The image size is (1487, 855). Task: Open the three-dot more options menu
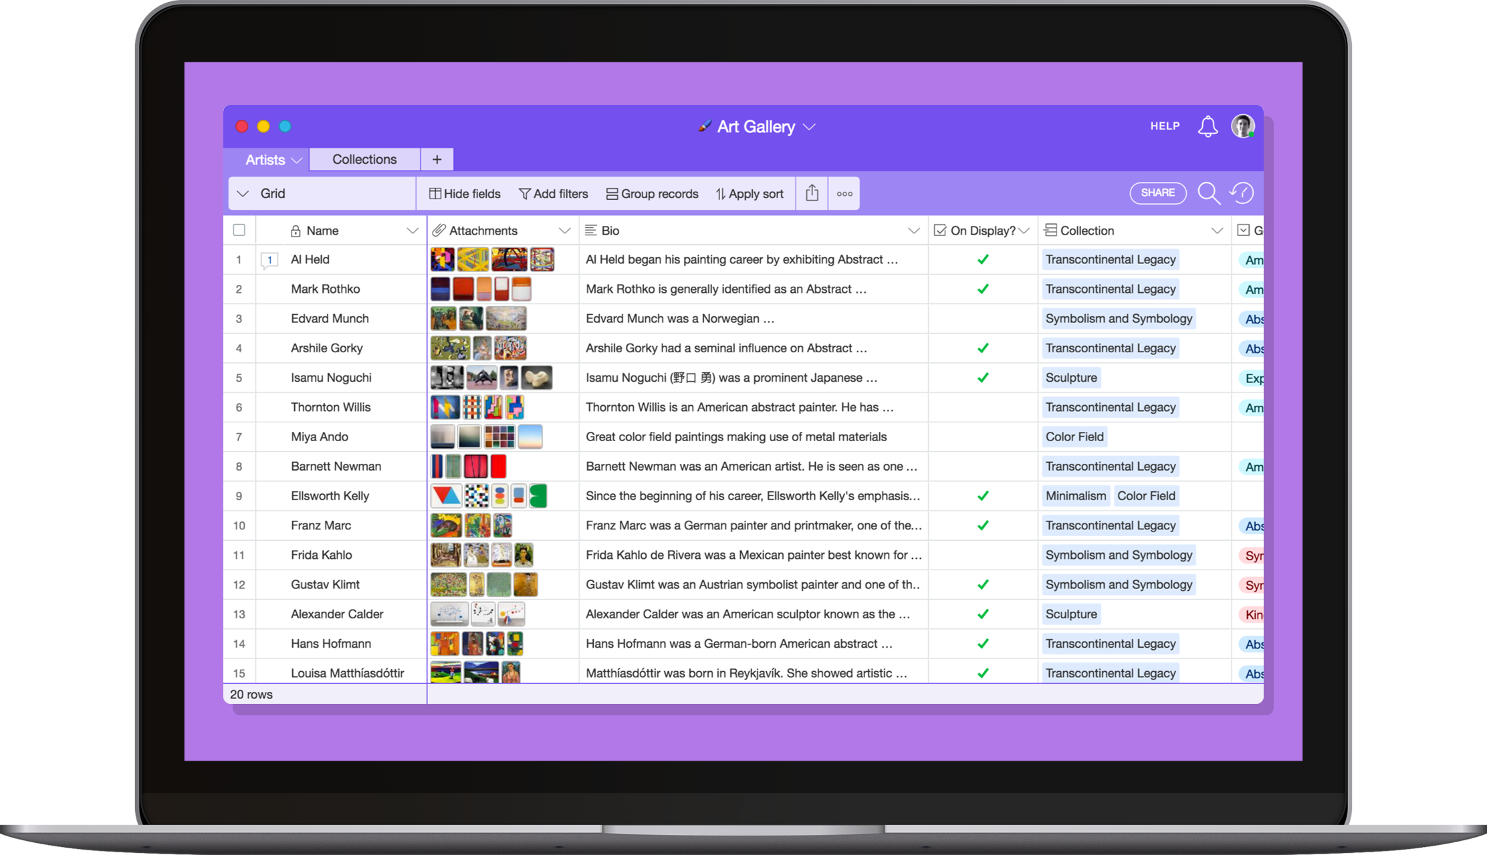844,194
